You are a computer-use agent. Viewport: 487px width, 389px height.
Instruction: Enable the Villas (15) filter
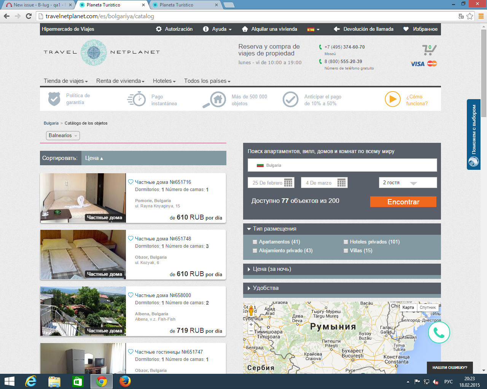click(x=346, y=251)
